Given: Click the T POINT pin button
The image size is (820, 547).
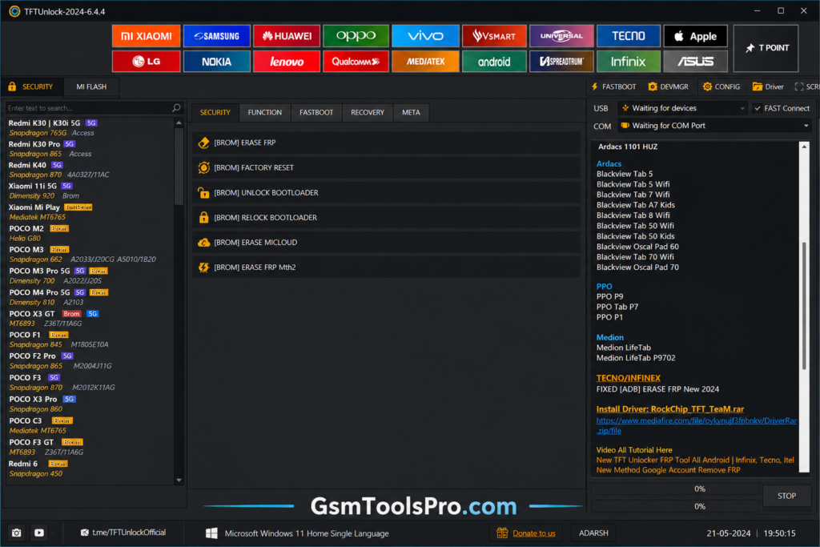Looking at the screenshot, I should pos(766,48).
